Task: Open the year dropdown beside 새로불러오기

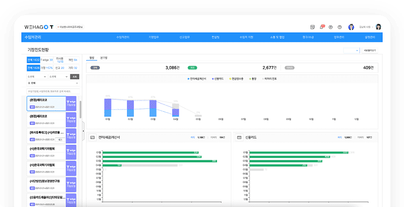Action: pyautogui.click(x=351, y=51)
